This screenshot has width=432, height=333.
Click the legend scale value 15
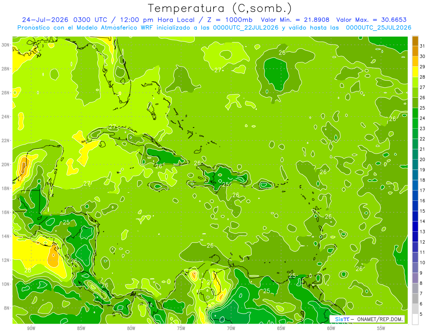(x=423, y=211)
